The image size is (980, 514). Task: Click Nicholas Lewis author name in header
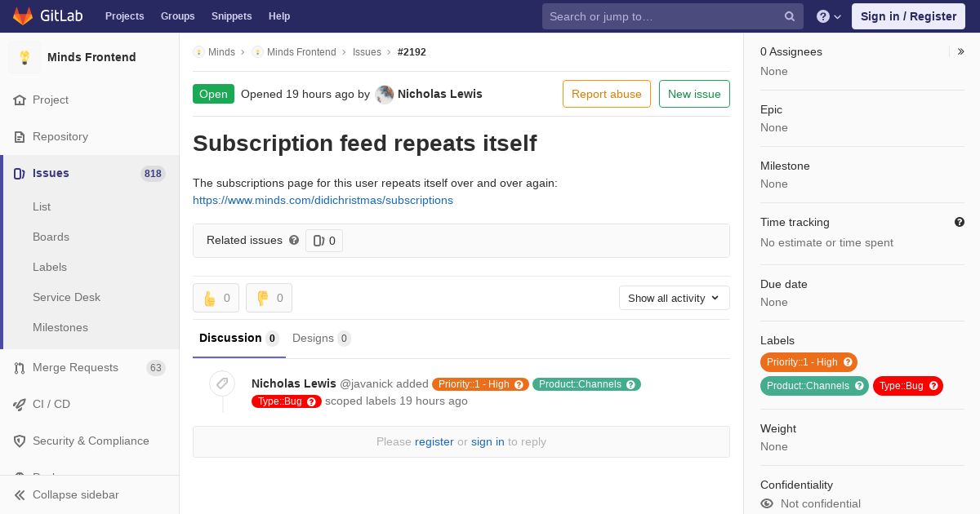pyautogui.click(x=440, y=94)
